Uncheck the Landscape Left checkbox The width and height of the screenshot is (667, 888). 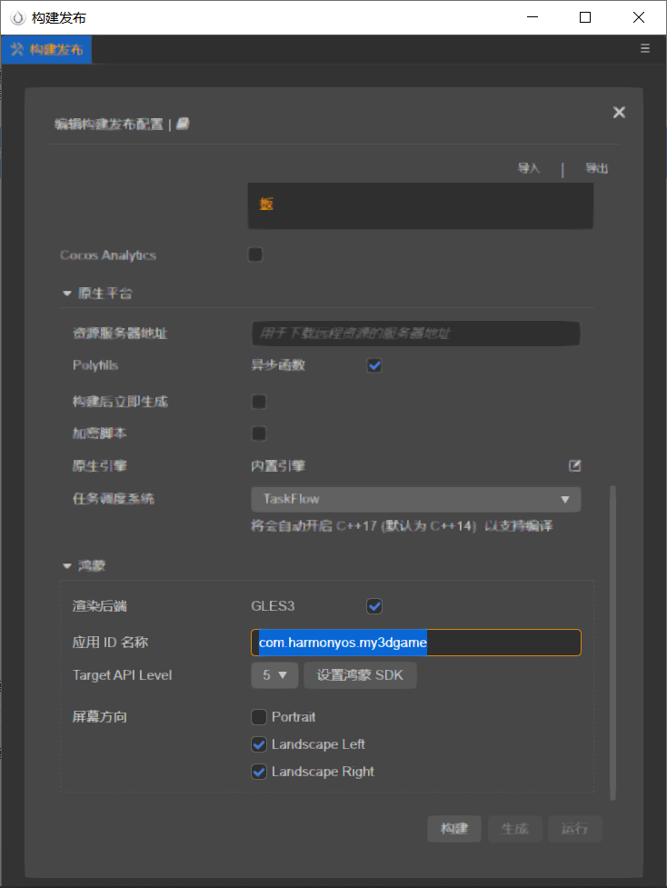tap(259, 744)
